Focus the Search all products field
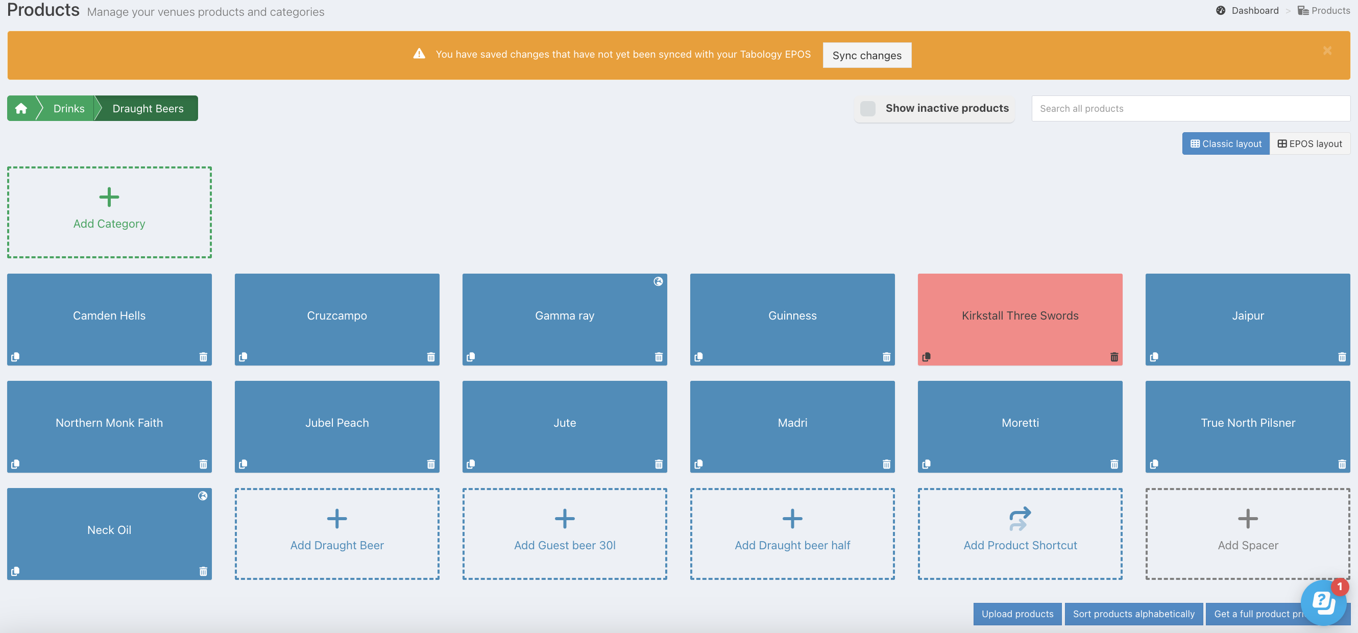The height and width of the screenshot is (633, 1358). (1191, 108)
